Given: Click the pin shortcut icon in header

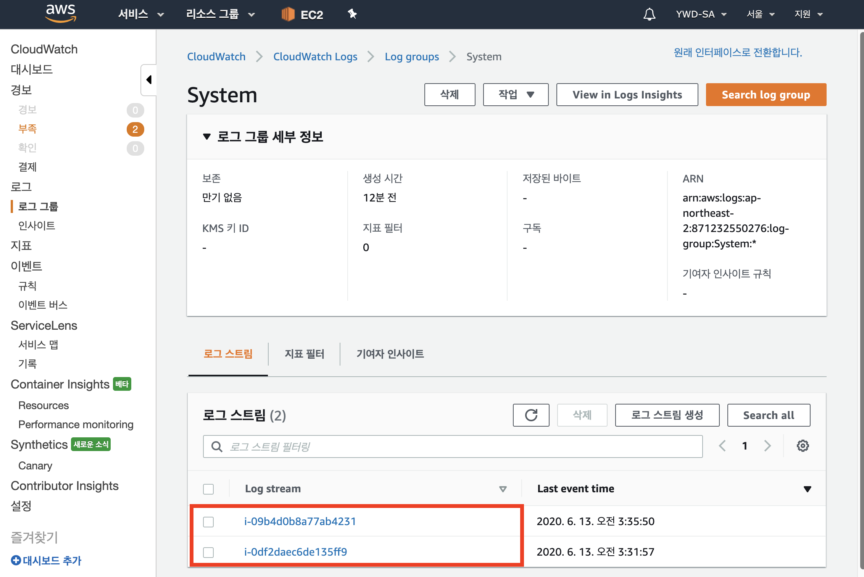Looking at the screenshot, I should point(352,14).
